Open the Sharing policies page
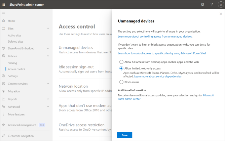The height and width of the screenshot is (141, 225). tap(12, 63)
